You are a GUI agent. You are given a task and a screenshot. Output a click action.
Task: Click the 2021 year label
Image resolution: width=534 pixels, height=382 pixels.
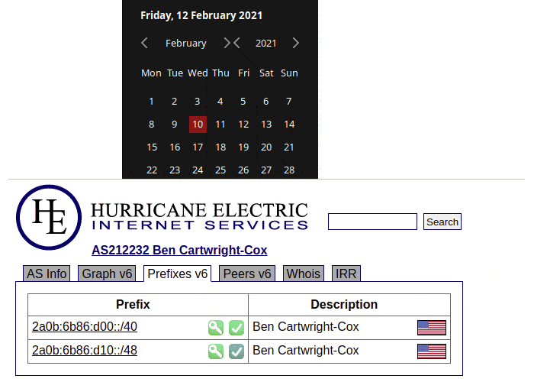pyautogui.click(x=266, y=44)
